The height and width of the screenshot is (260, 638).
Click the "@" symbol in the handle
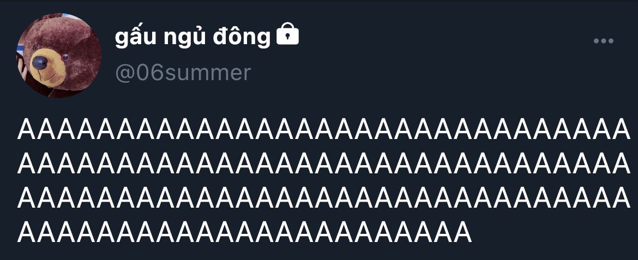point(124,74)
